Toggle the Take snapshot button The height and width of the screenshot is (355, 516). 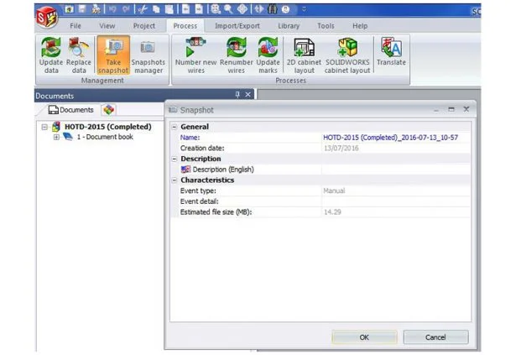112,55
